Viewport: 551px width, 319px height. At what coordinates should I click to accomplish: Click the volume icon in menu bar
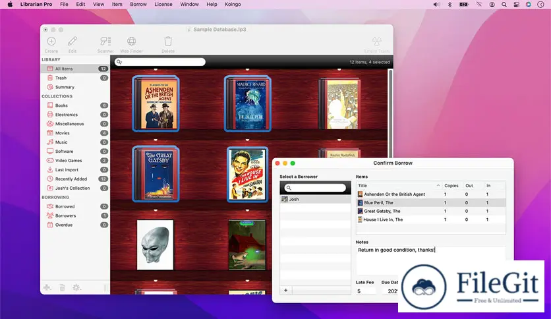[436, 4]
